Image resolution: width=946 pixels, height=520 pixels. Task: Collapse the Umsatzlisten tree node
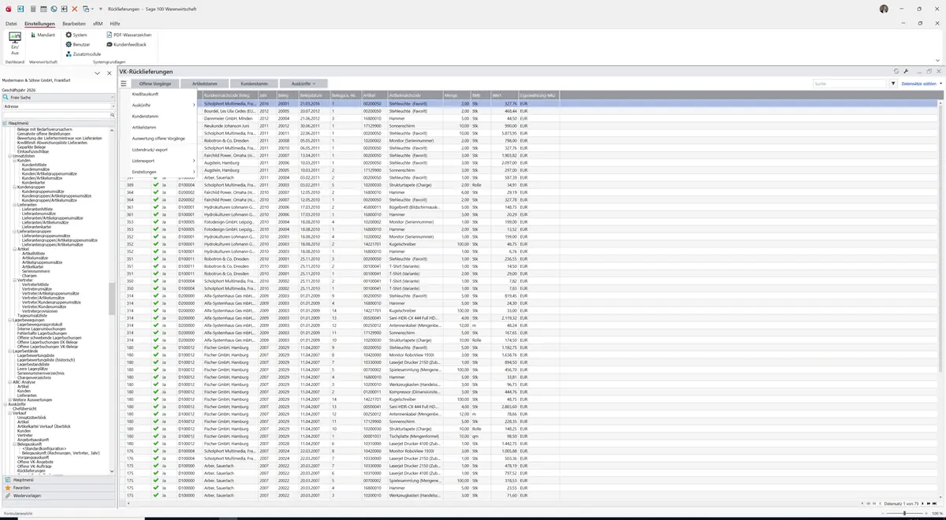[x=9, y=156]
